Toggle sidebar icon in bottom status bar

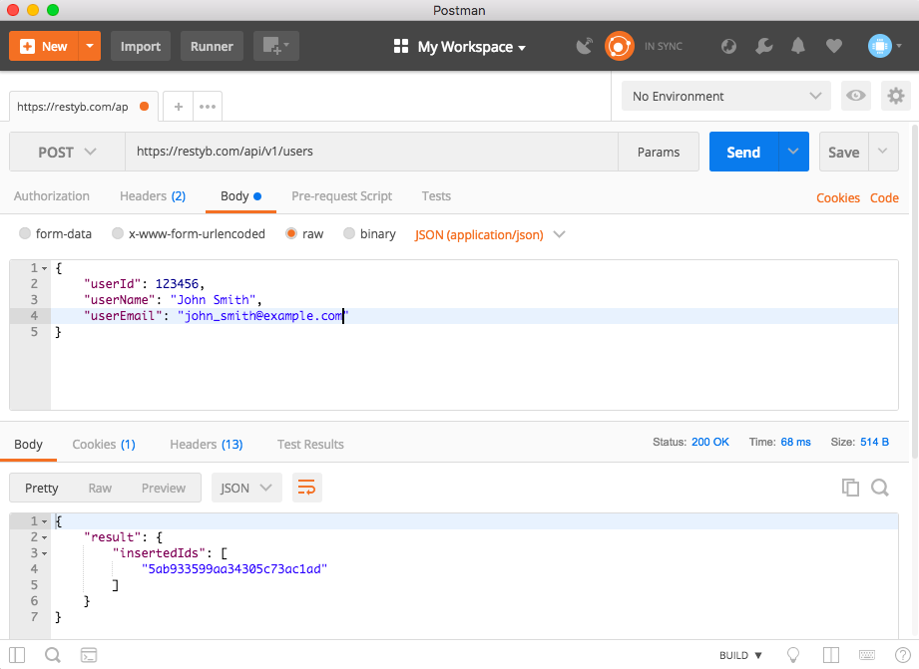[x=17, y=655]
